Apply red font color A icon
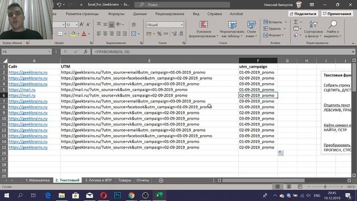The height and width of the screenshot is (201, 357). click(84, 34)
